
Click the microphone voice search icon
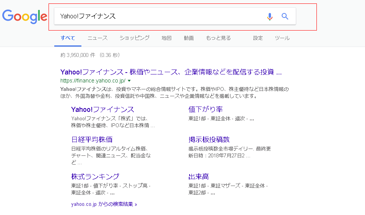point(270,16)
